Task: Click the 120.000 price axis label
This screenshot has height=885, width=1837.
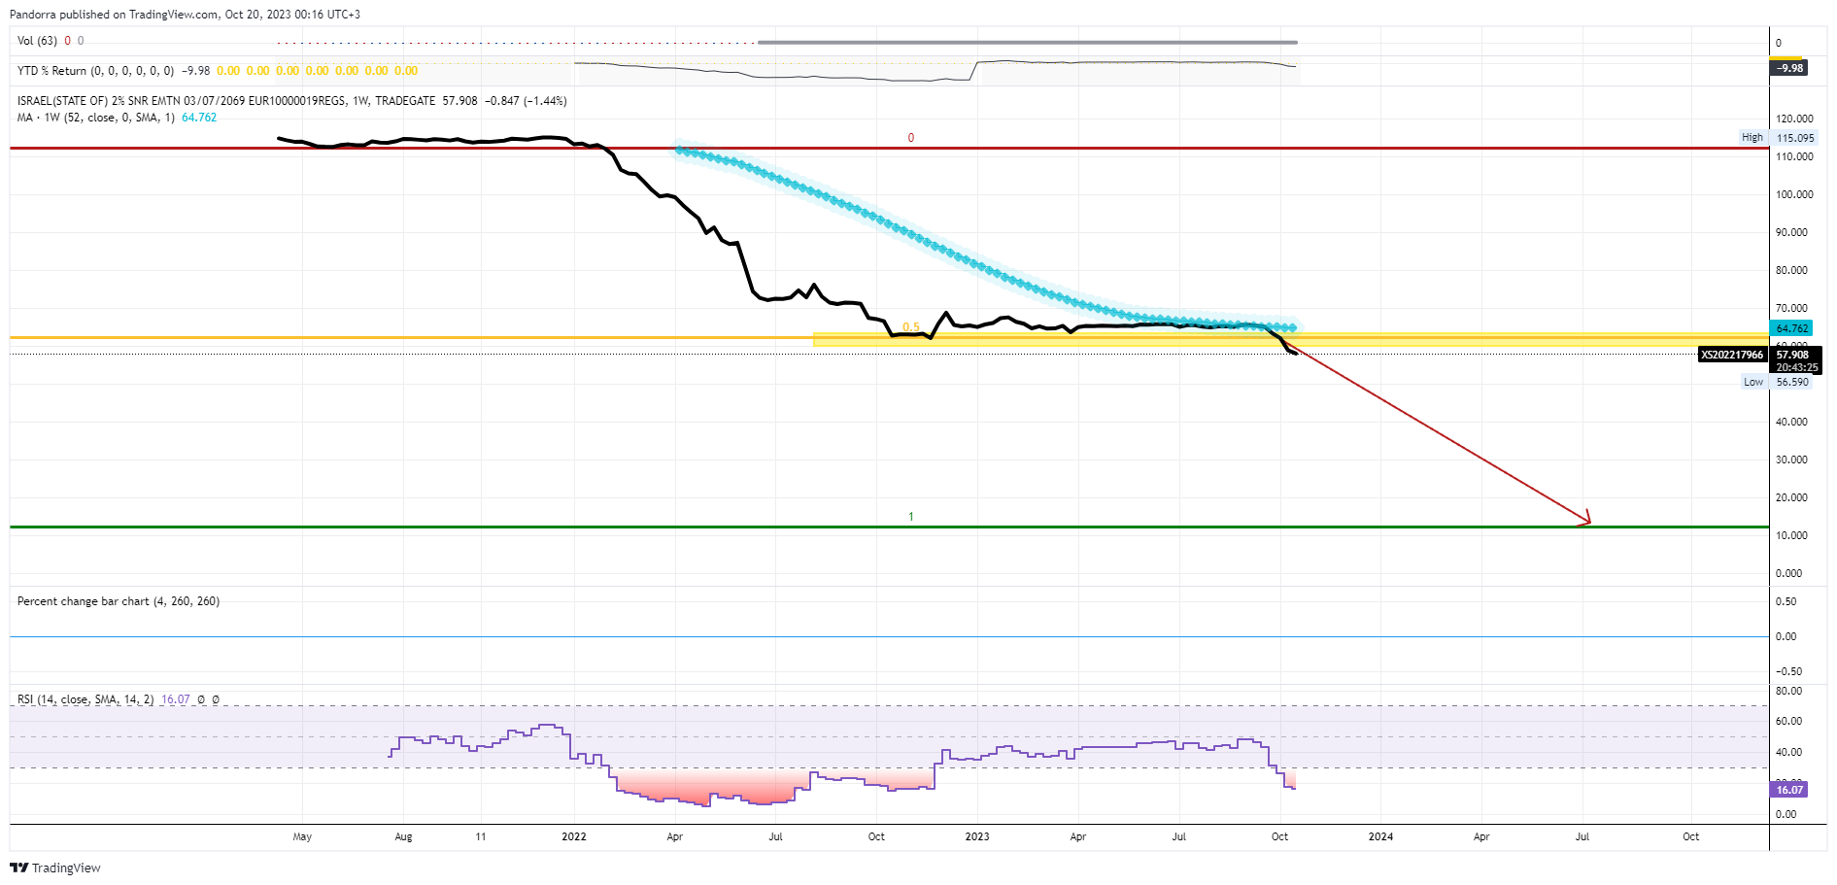Action: (1794, 119)
